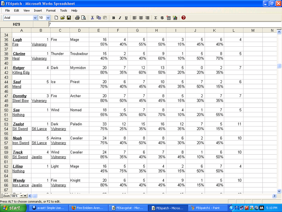Viewport: 282px width, 212px height.
Task: Click the Print icon
Action: point(77,18)
